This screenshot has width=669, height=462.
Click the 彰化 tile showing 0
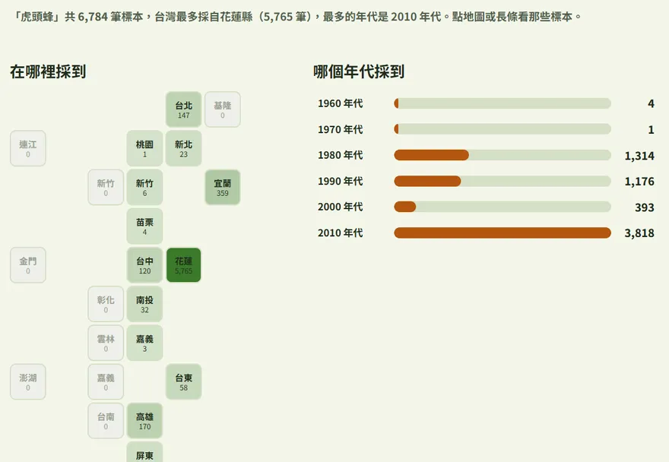[x=106, y=303]
